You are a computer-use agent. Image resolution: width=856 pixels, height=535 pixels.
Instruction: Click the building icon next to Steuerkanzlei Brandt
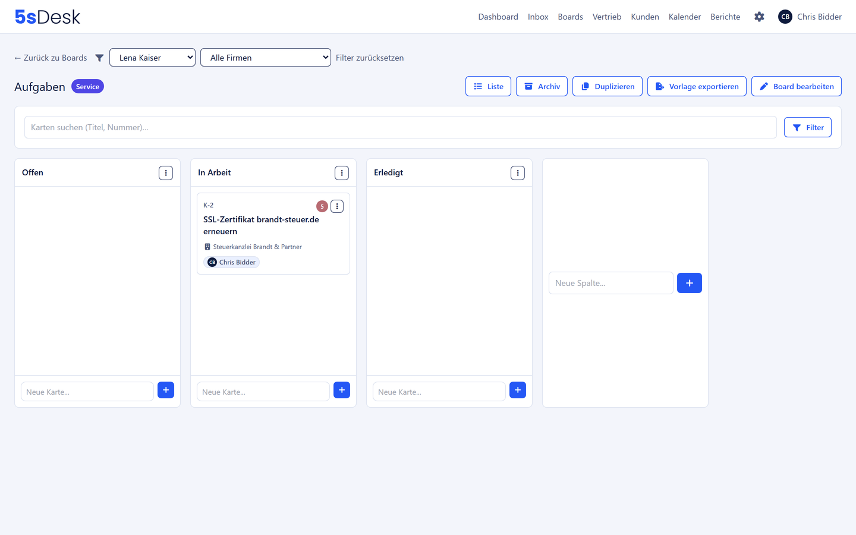(x=207, y=247)
